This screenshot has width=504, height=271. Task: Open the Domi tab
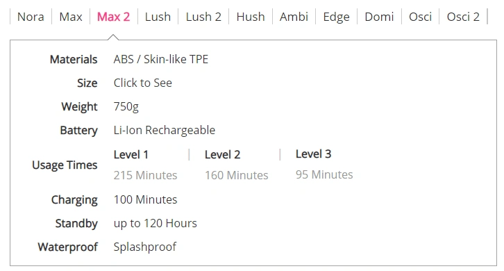point(379,17)
